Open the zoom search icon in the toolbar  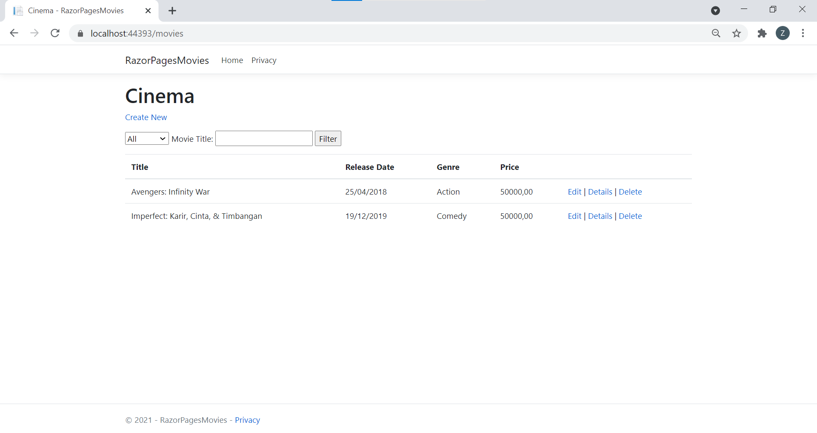pyautogui.click(x=716, y=33)
